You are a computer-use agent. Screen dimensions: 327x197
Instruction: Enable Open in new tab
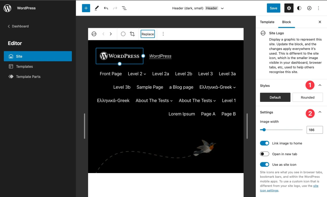(264, 154)
